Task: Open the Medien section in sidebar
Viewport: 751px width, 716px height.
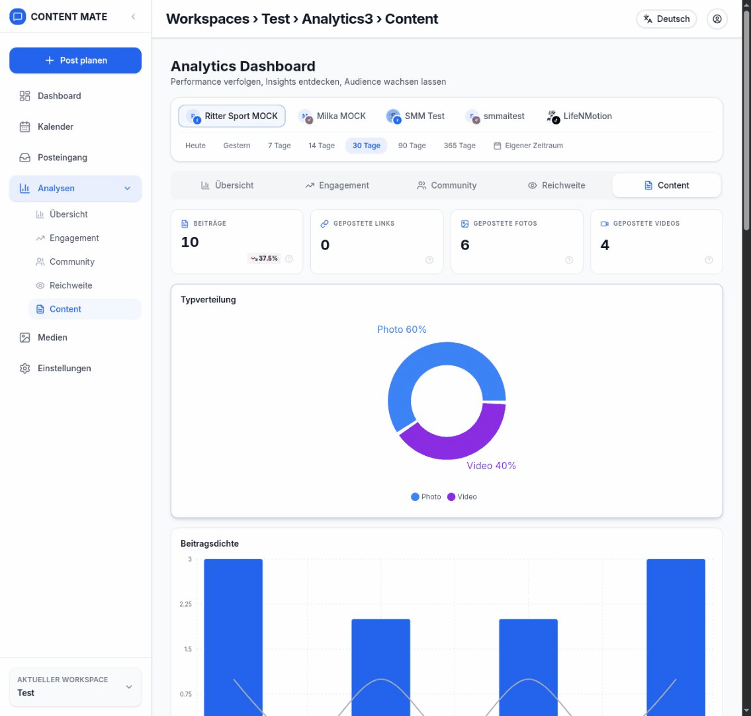Action: point(52,337)
